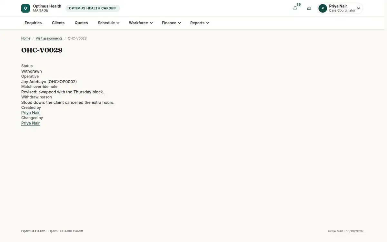Go to the Enquiries section
This screenshot has width=387, height=242.
click(x=33, y=23)
